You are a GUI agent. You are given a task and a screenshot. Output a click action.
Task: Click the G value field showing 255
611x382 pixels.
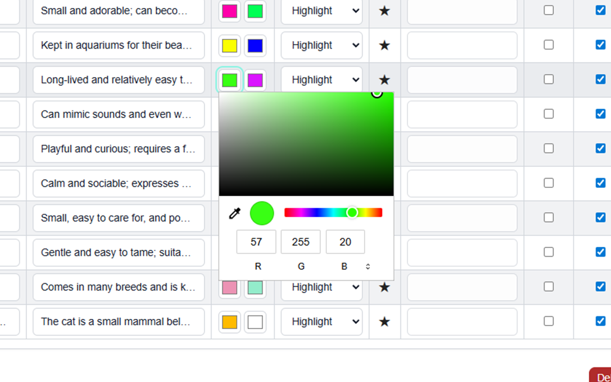[x=301, y=242]
